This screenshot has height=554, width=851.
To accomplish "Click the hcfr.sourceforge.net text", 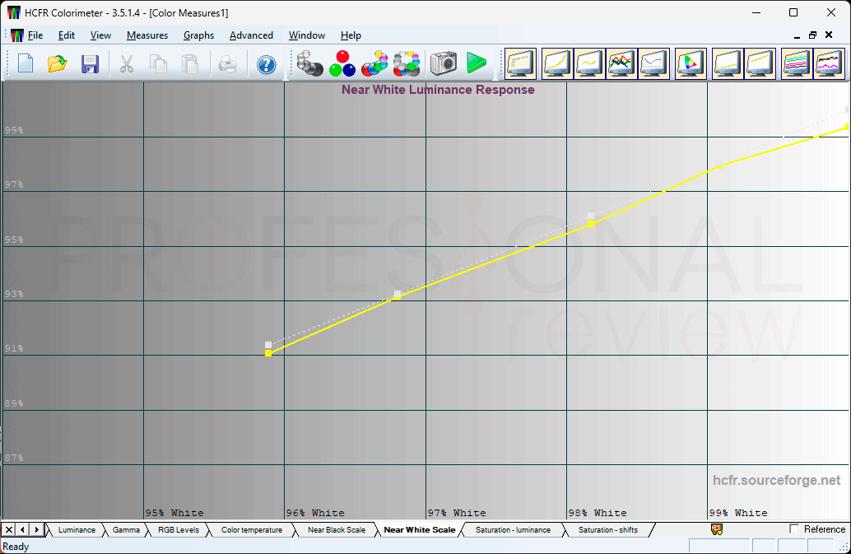I will click(x=776, y=480).
